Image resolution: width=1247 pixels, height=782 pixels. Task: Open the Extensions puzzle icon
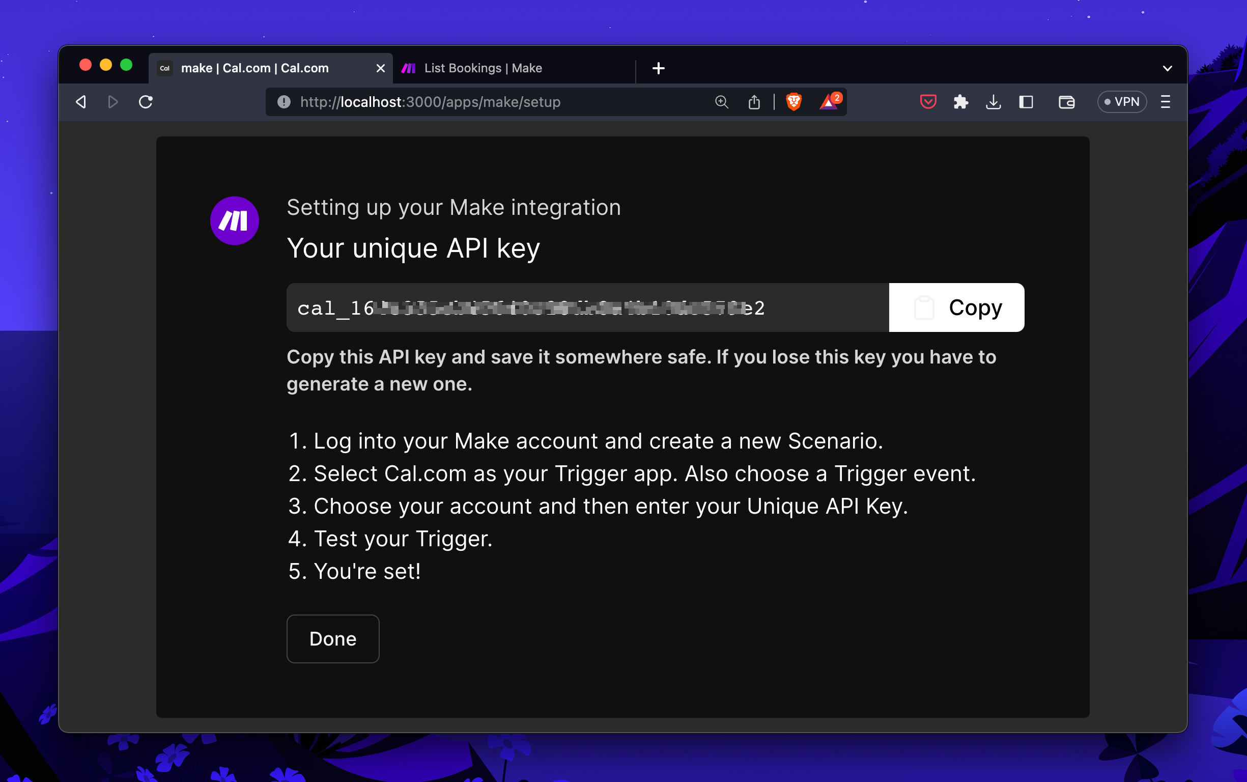[x=960, y=102]
